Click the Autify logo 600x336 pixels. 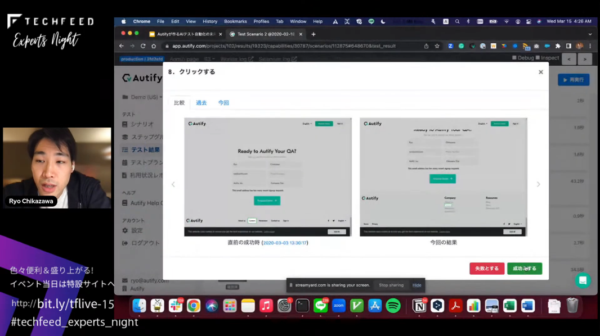coord(142,78)
